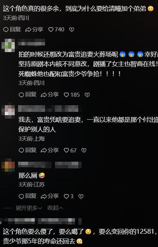Share the reply about 富贵追妻火葬场
Screen dimensions: 158x247
[49, 95]
